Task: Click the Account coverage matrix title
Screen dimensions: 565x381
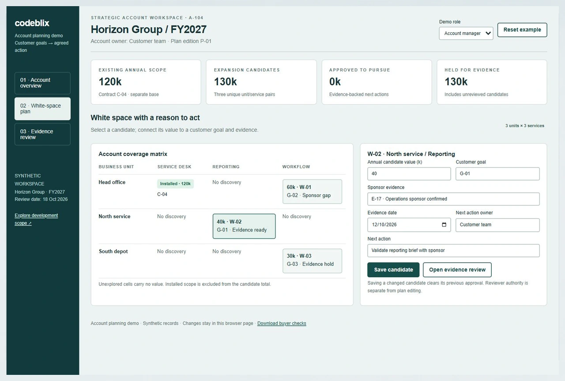Action: point(133,154)
